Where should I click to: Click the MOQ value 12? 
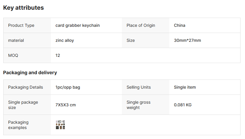coord(58,55)
